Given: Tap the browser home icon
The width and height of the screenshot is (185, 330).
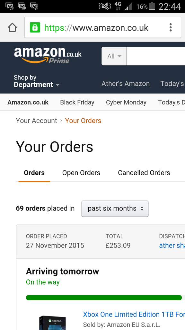Looking at the screenshot, I should [x=12, y=27].
